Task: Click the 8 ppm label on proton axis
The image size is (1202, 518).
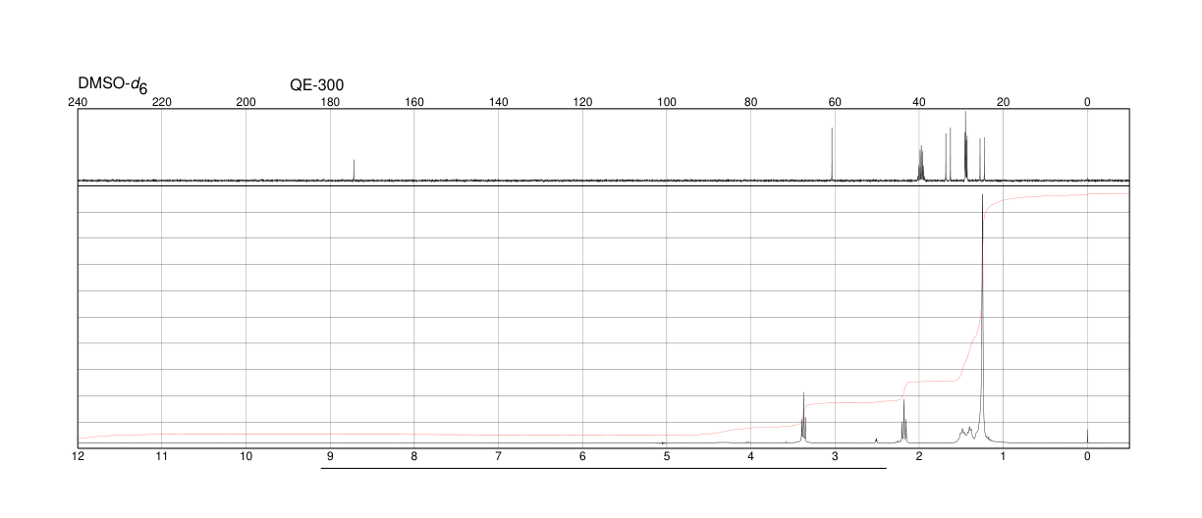Action: [414, 456]
